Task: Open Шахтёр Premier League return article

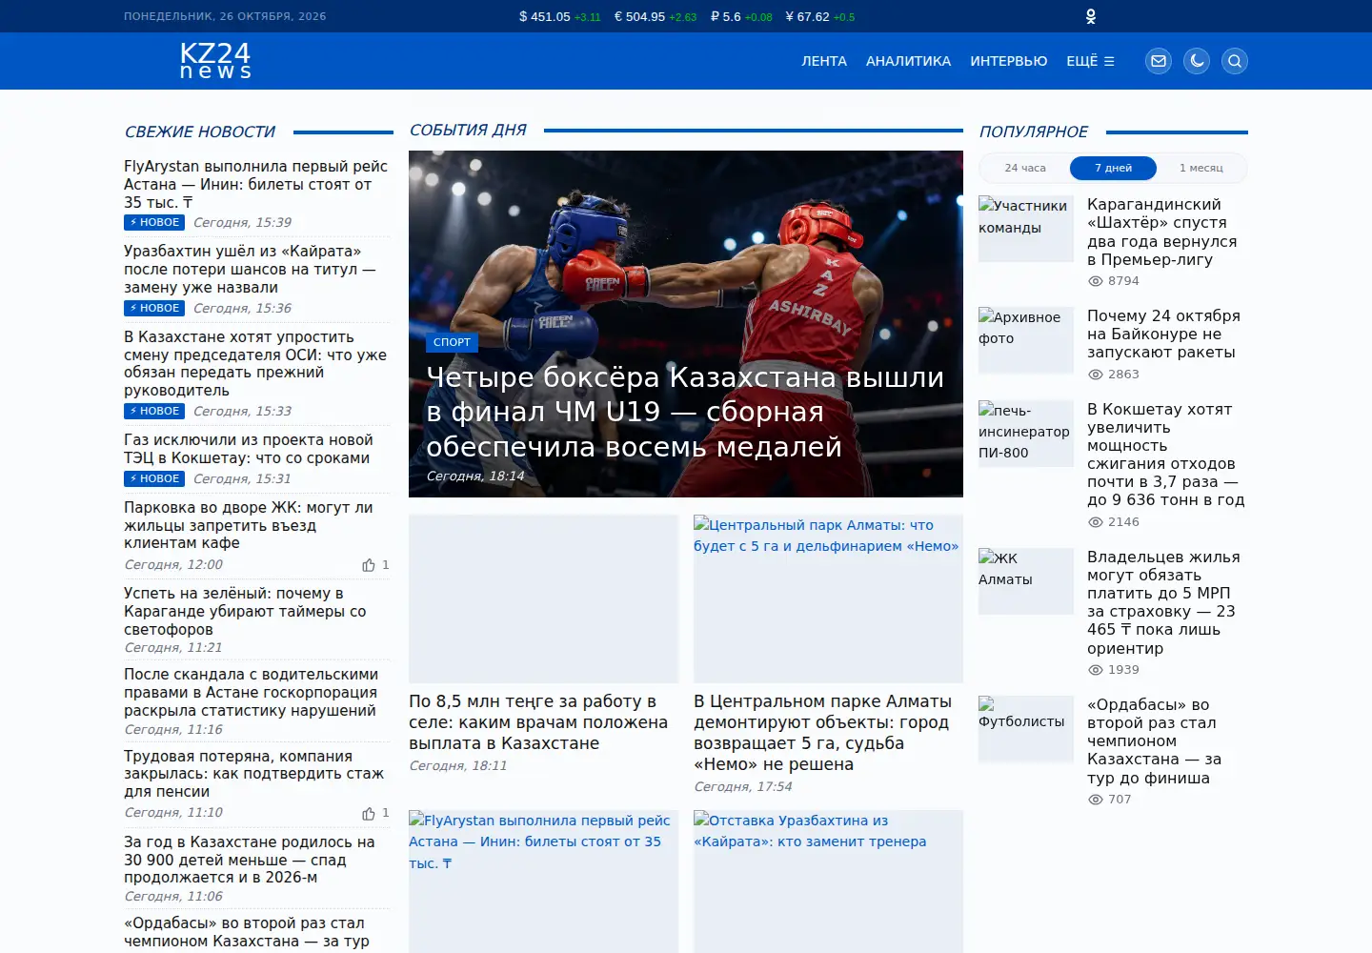Action: point(1161,232)
